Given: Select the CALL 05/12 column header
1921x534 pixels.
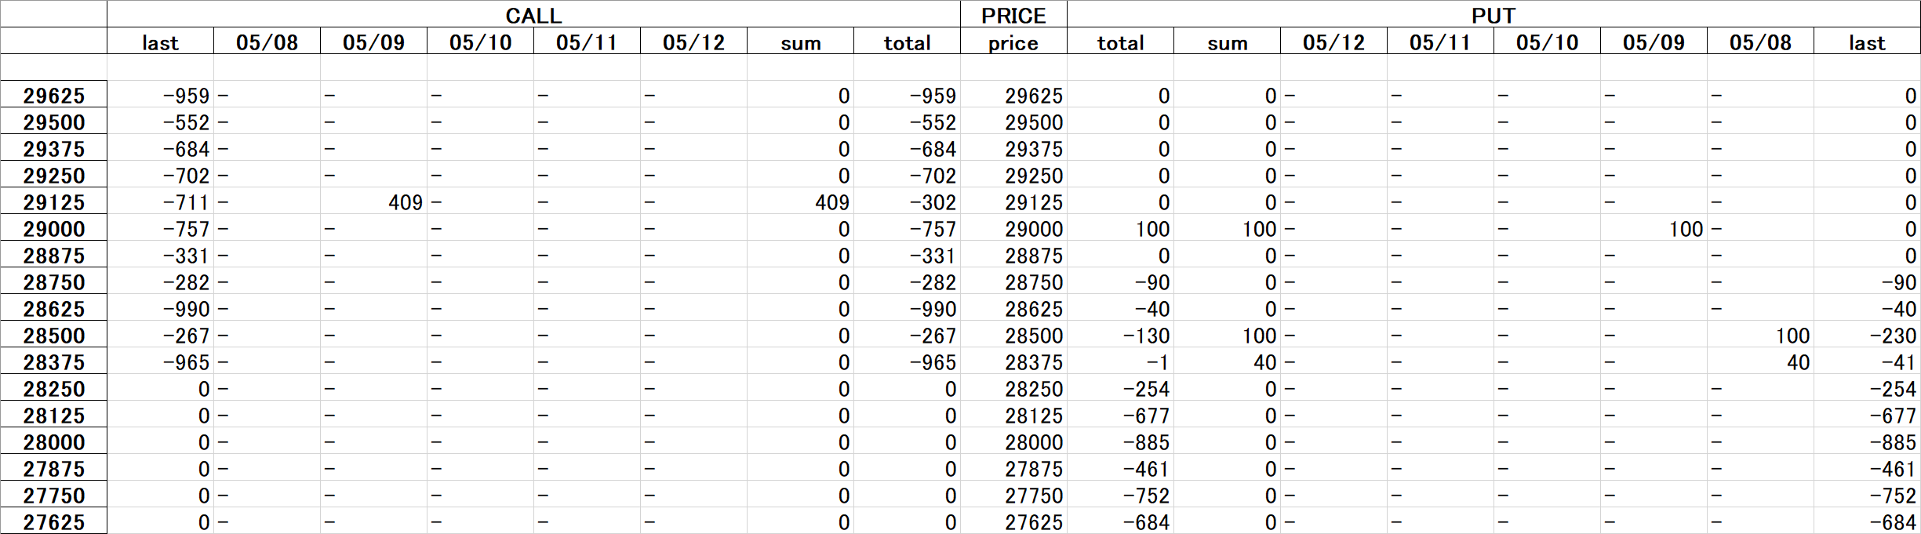Looking at the screenshot, I should pyautogui.click(x=693, y=42).
